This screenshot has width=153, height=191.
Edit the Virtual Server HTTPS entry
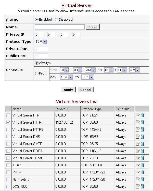pos(137,130)
